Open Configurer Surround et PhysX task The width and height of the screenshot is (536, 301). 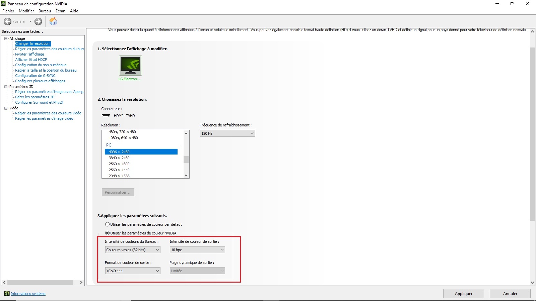[x=39, y=102]
